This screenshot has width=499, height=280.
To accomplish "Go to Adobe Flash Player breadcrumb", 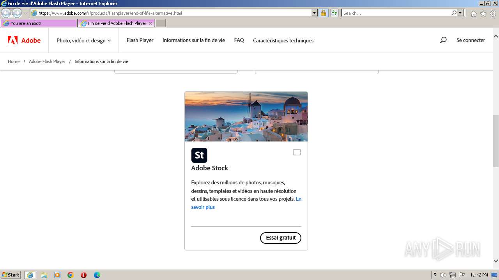I will click(x=47, y=61).
